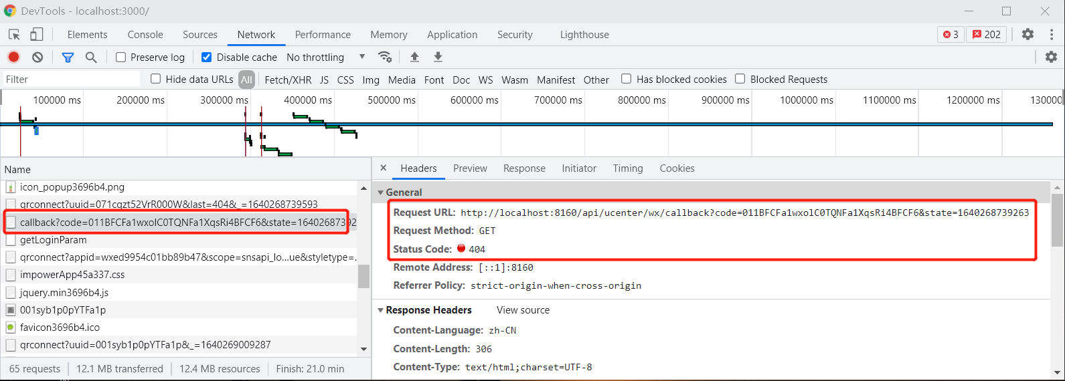Toggle the device toolbar icon
Viewport: 1065px width, 381px height.
pos(37,35)
